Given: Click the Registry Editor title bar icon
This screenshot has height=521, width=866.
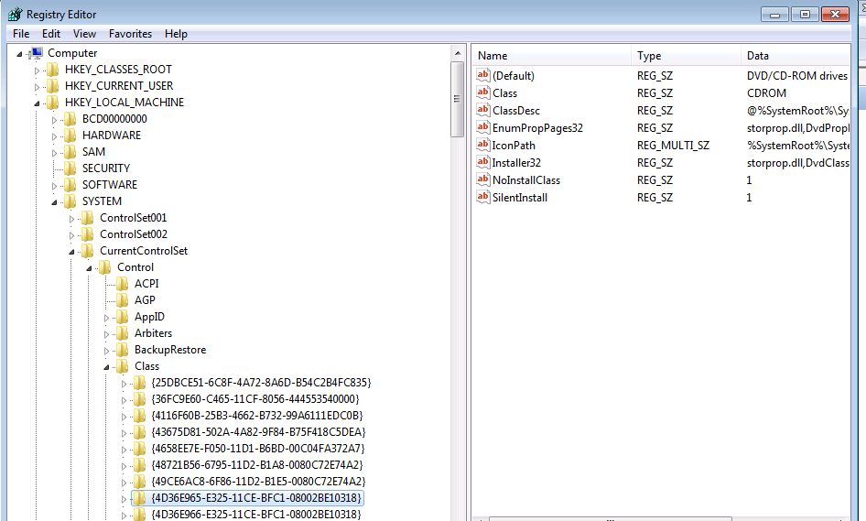Looking at the screenshot, I should coord(15,14).
